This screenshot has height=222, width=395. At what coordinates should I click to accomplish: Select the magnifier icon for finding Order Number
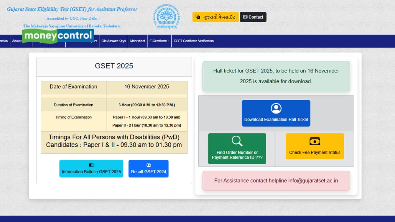tap(237, 141)
